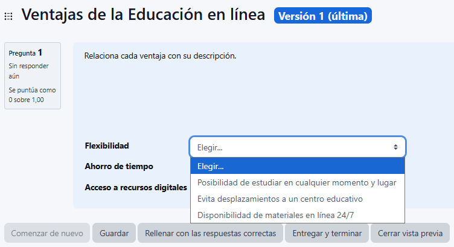This screenshot has height=247, width=454.
Task: Click the "Comenzar de nuevo" button
Action: (47, 233)
